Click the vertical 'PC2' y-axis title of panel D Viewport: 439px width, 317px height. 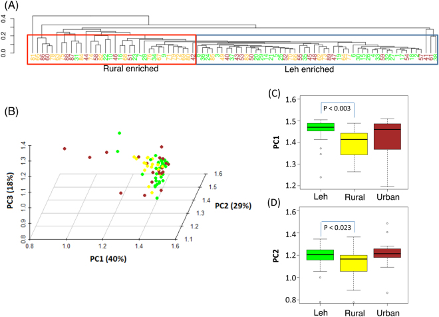tap(276, 256)
